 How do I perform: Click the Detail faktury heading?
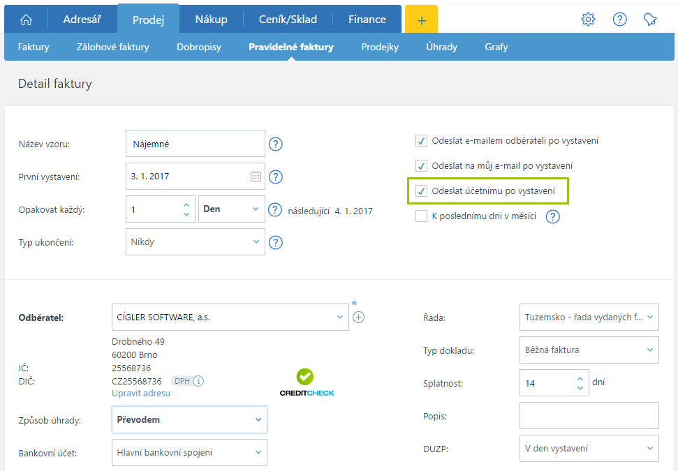tap(55, 84)
